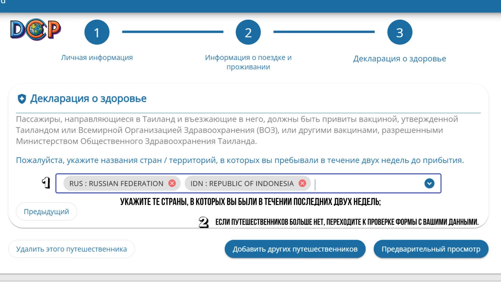This screenshot has width=501, height=282.
Task: Go to step 1 circle
Action: (97, 32)
